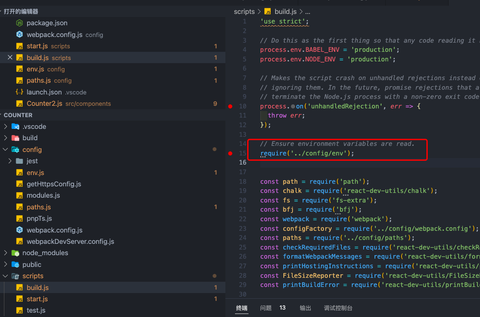This screenshot has height=317, width=480.
Task: Expand the jest folder
Action: (x=10, y=161)
